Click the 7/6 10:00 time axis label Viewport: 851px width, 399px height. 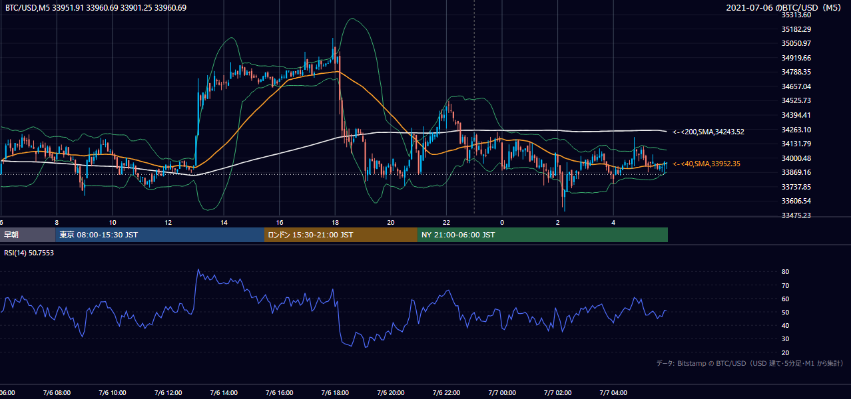tap(112, 393)
